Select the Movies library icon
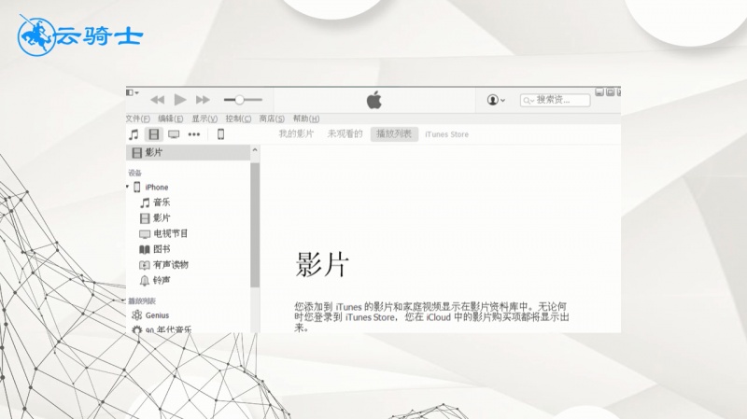The width and height of the screenshot is (747, 419). (x=153, y=134)
